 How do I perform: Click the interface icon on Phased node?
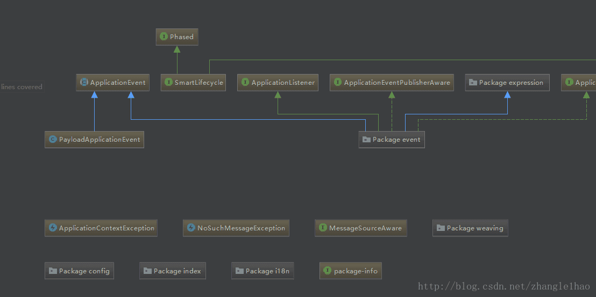(x=164, y=37)
